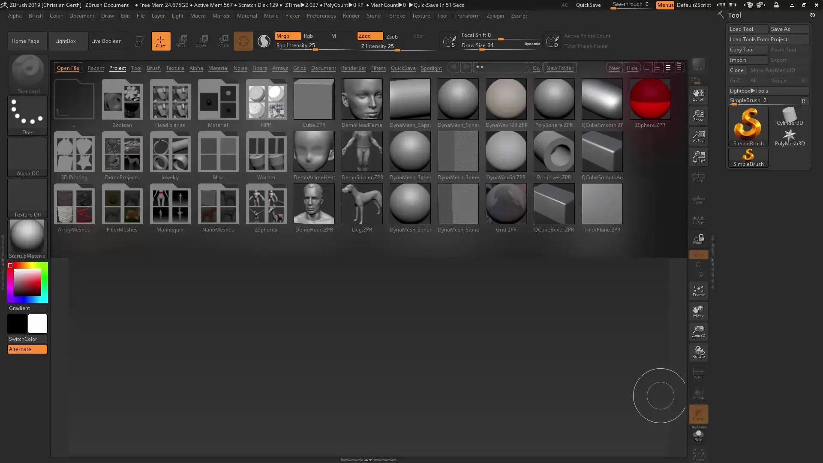
Task: Click the half-shaded sphere icon in toolbar
Action: tap(264, 41)
